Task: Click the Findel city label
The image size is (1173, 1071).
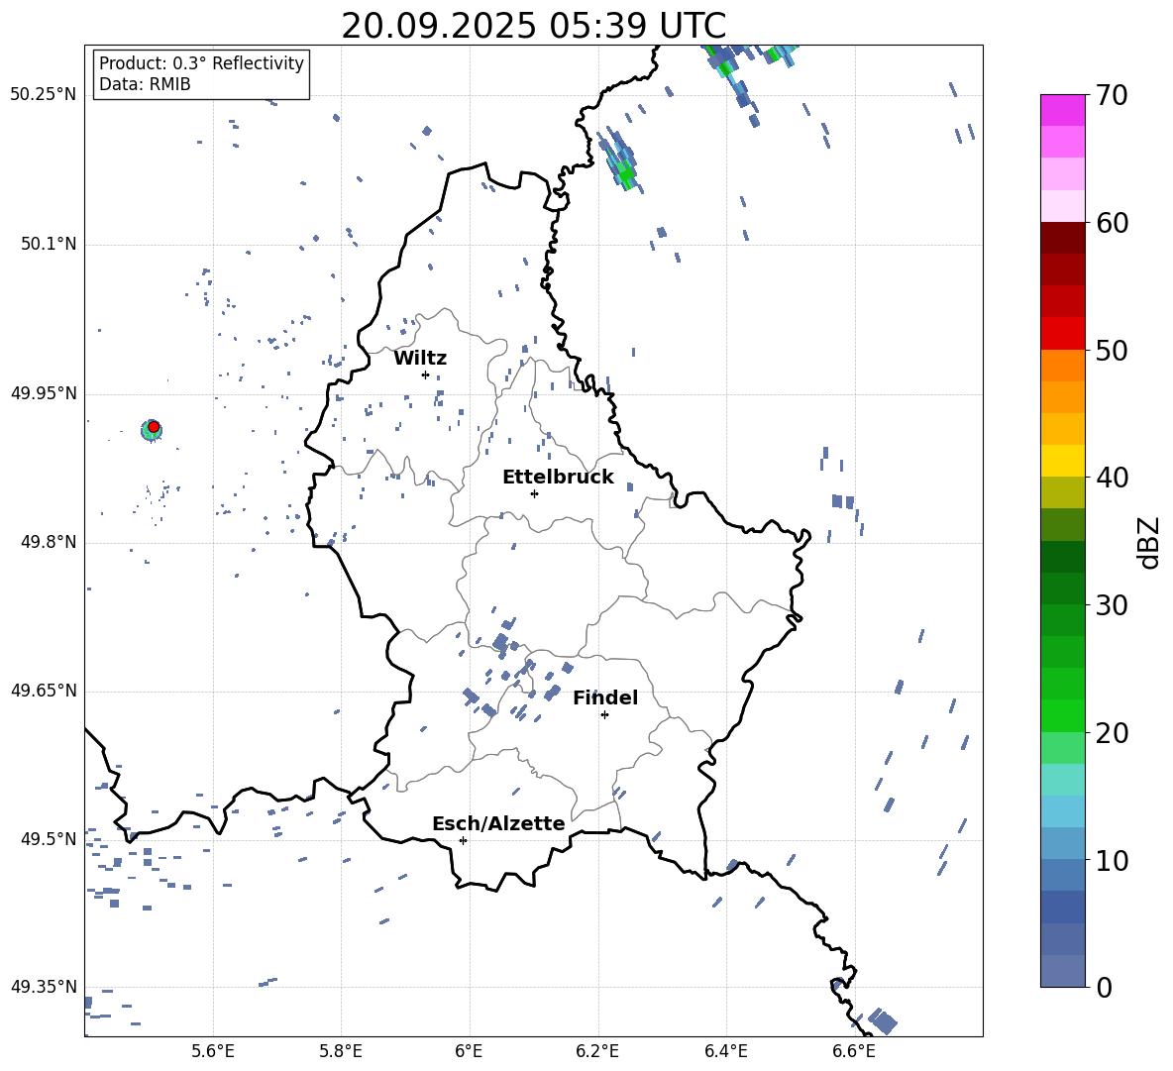Action: tap(605, 697)
